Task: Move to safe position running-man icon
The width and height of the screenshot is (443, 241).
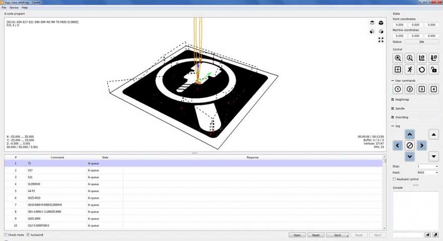Action: 410,69
